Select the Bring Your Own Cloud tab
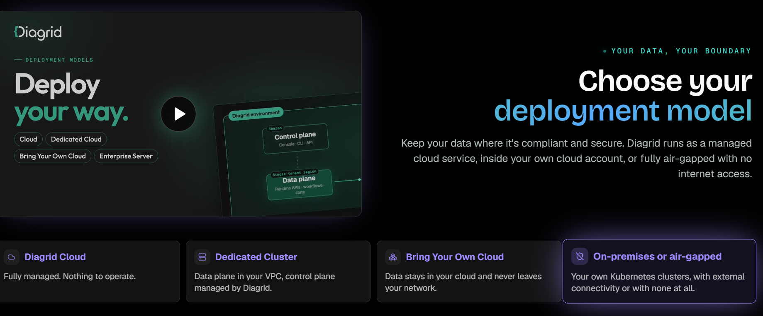The width and height of the screenshot is (763, 316). click(x=469, y=271)
